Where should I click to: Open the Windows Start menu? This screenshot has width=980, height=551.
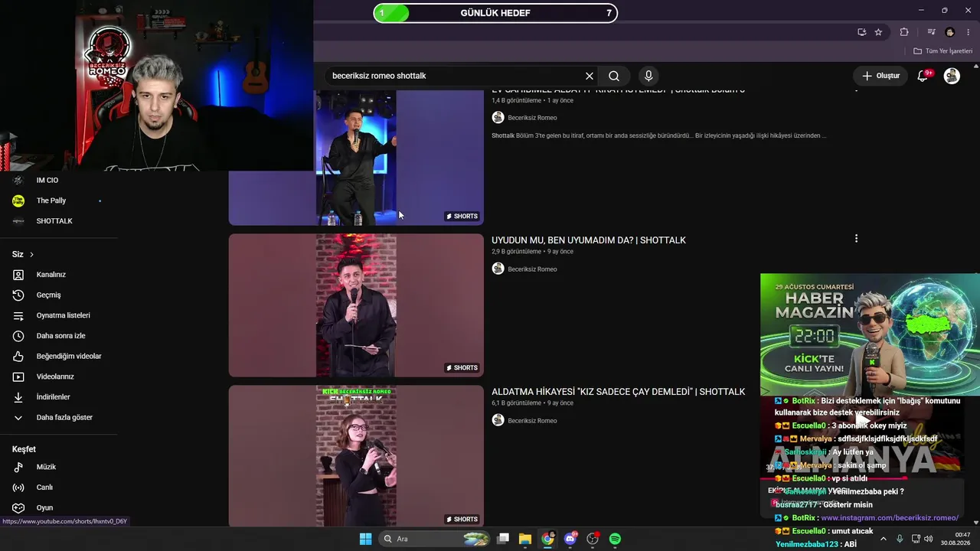click(365, 539)
